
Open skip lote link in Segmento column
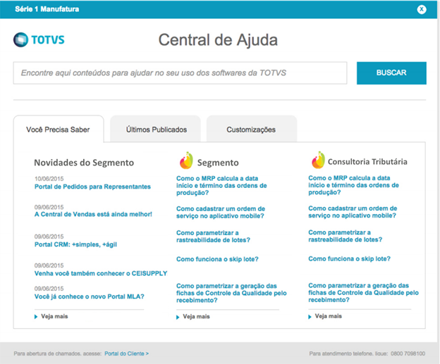pos(217,259)
